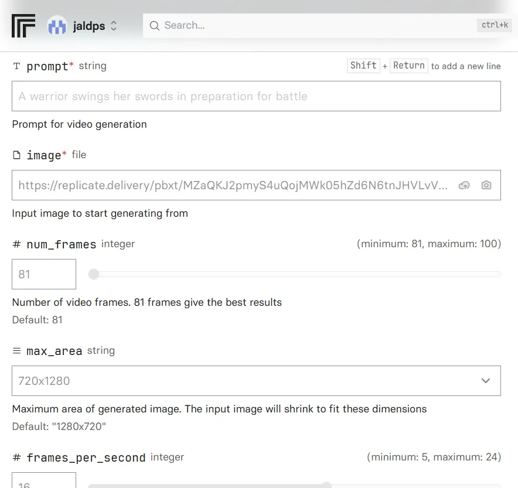Click the hash icon beside the frames_per_second label
Screen dimensions: 518x488
[x=16, y=458]
